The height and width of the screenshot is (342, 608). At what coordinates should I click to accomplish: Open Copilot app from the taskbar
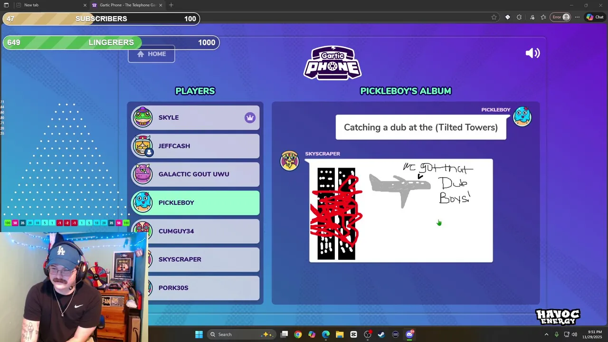click(312, 334)
